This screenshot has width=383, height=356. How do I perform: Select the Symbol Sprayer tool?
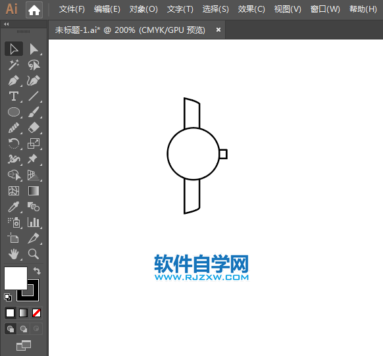click(14, 222)
